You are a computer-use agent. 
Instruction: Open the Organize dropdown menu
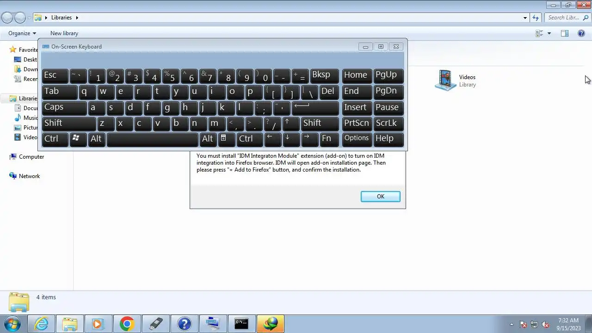[22, 33]
